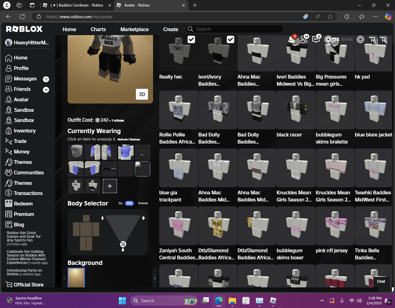The height and width of the screenshot is (308, 395).
Task: Open the Marketplace tab in top navigation
Action: tap(134, 29)
